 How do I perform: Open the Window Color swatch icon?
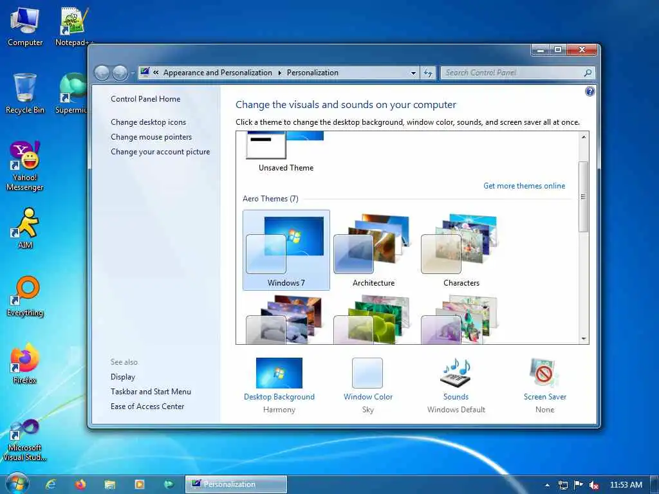[367, 372]
